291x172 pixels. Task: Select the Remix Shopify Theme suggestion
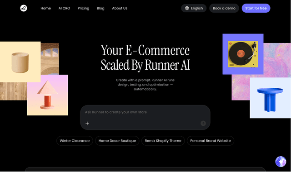[x=163, y=141]
